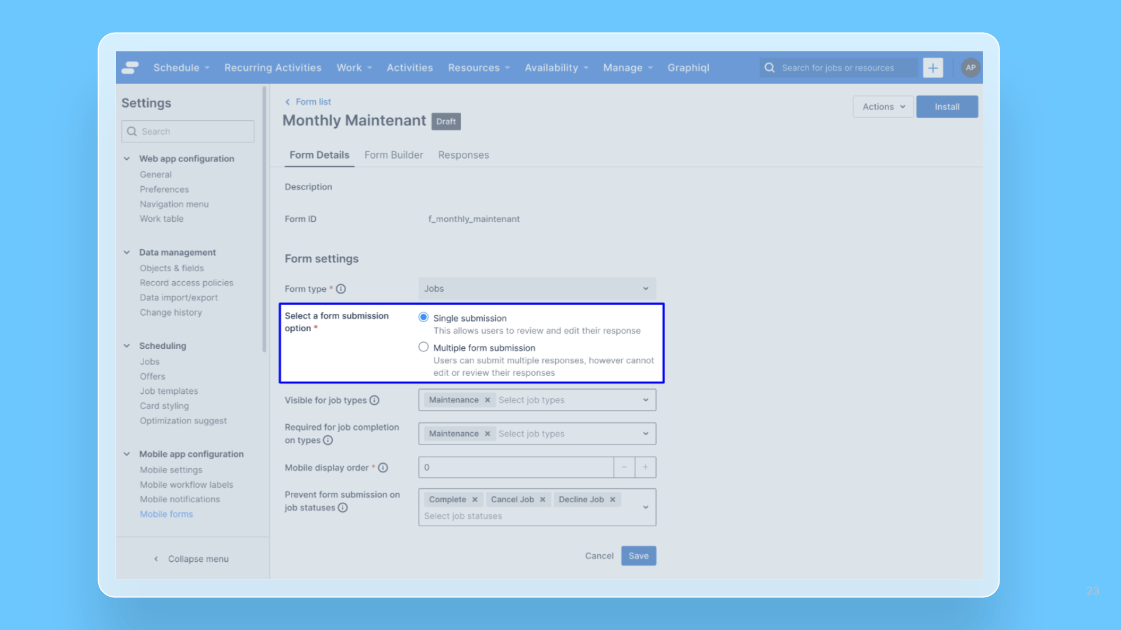Open Recurring Activities page
This screenshot has height=630, width=1121.
click(x=273, y=68)
